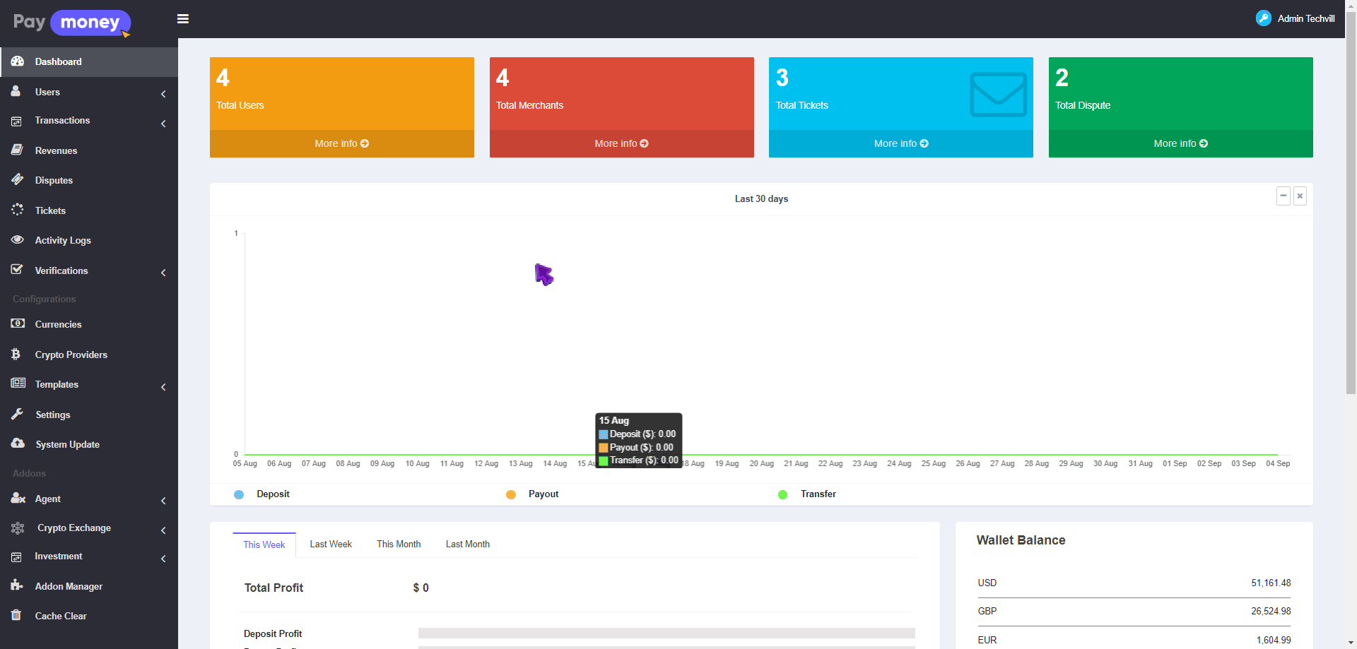
Task: Click the Settings wrench icon
Action: click(18, 415)
